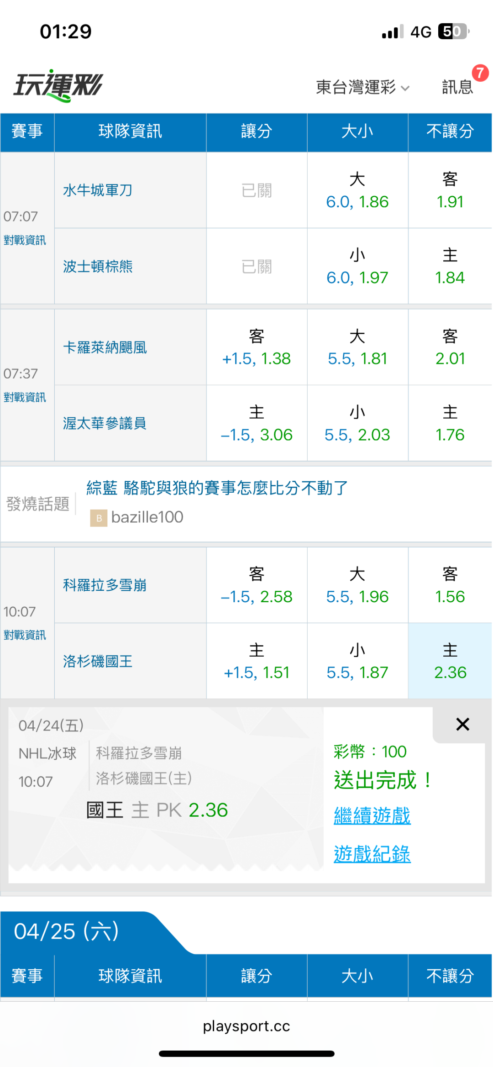The image size is (493, 1067).
Task: Tap the 不讓分 column header
Action: 450,131
